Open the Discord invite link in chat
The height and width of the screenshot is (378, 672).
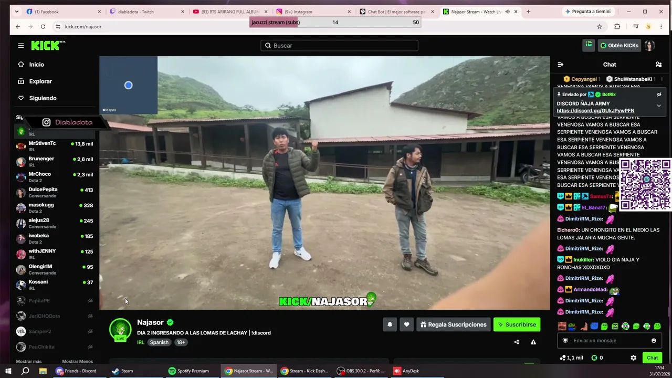(595, 111)
